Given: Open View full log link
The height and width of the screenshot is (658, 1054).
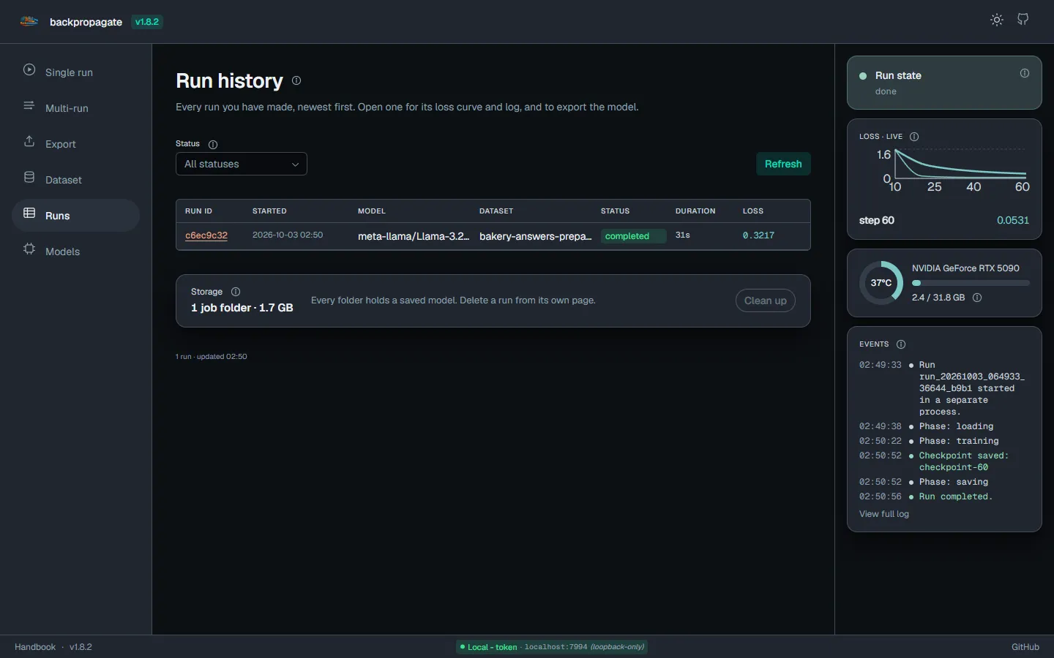Looking at the screenshot, I should coord(884,514).
